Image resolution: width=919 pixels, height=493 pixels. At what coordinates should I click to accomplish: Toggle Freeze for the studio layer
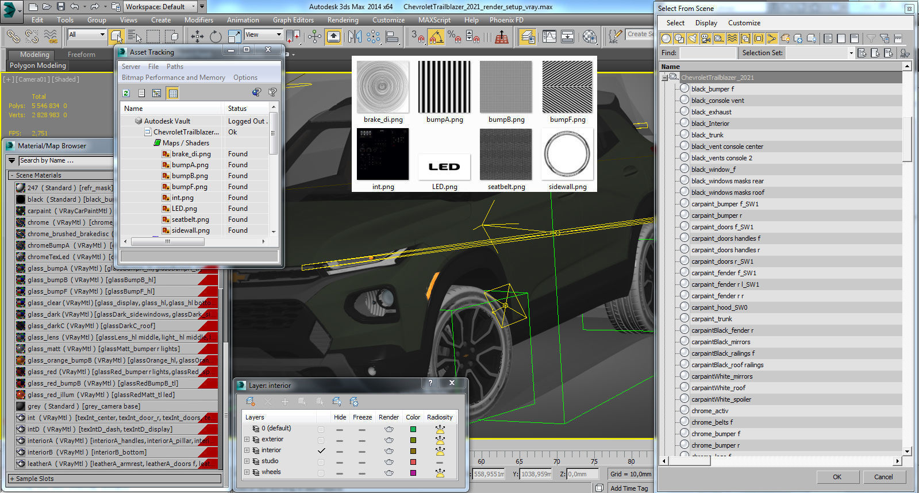point(362,462)
